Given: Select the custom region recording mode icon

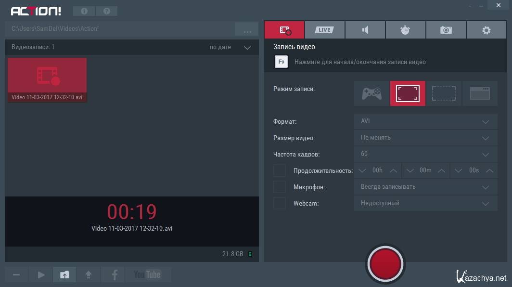Looking at the screenshot, I should pos(444,93).
